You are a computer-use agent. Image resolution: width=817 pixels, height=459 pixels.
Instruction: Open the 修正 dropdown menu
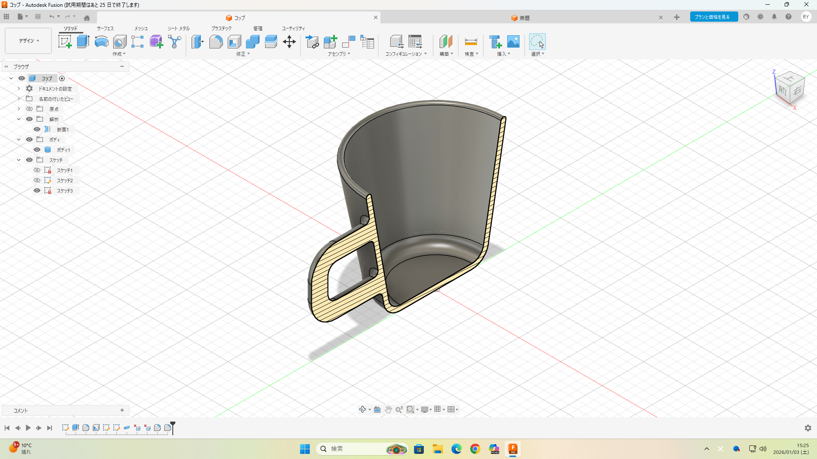click(243, 54)
